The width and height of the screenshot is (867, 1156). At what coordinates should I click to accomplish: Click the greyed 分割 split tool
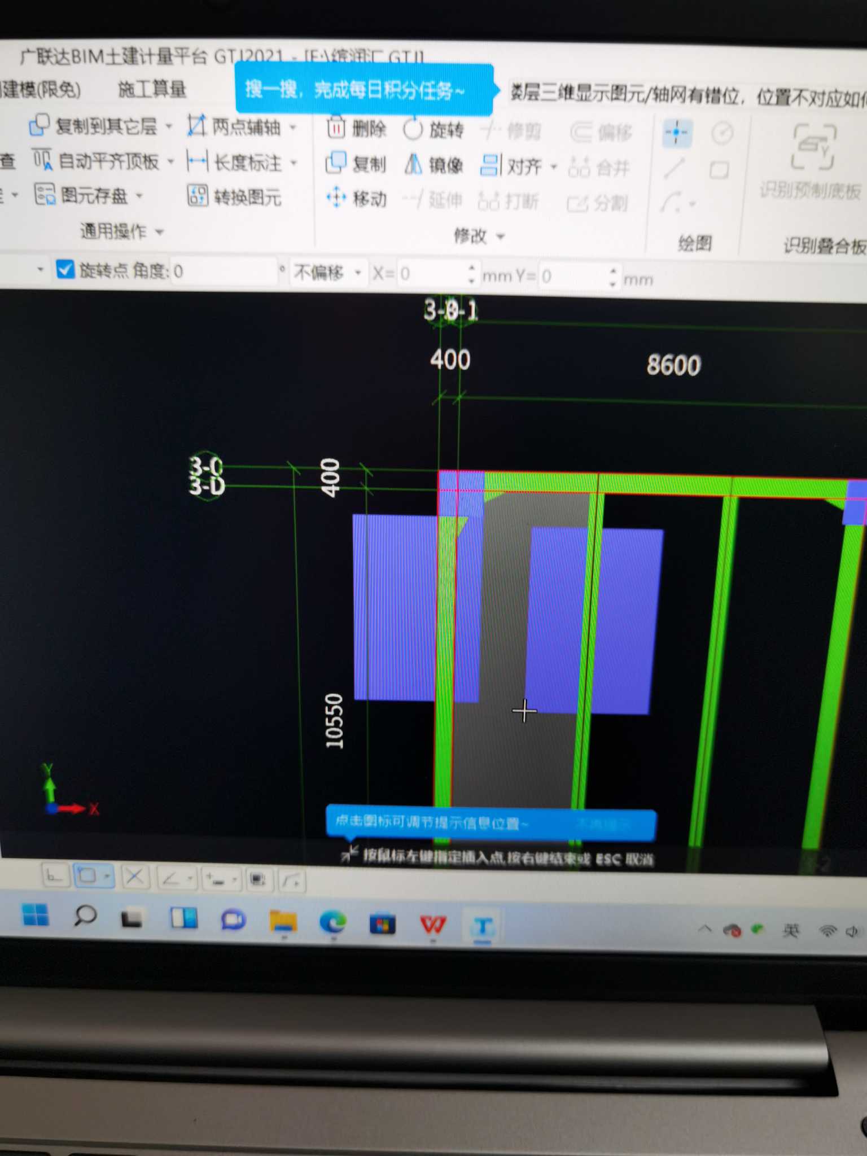pyautogui.click(x=597, y=203)
